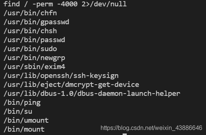Click the /bin/mount path

24,129
